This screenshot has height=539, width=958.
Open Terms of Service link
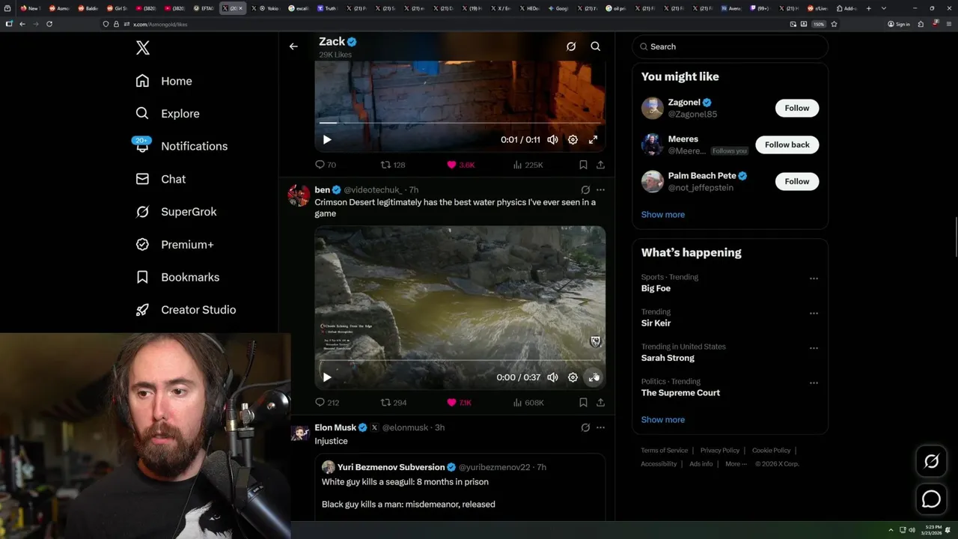pos(664,451)
